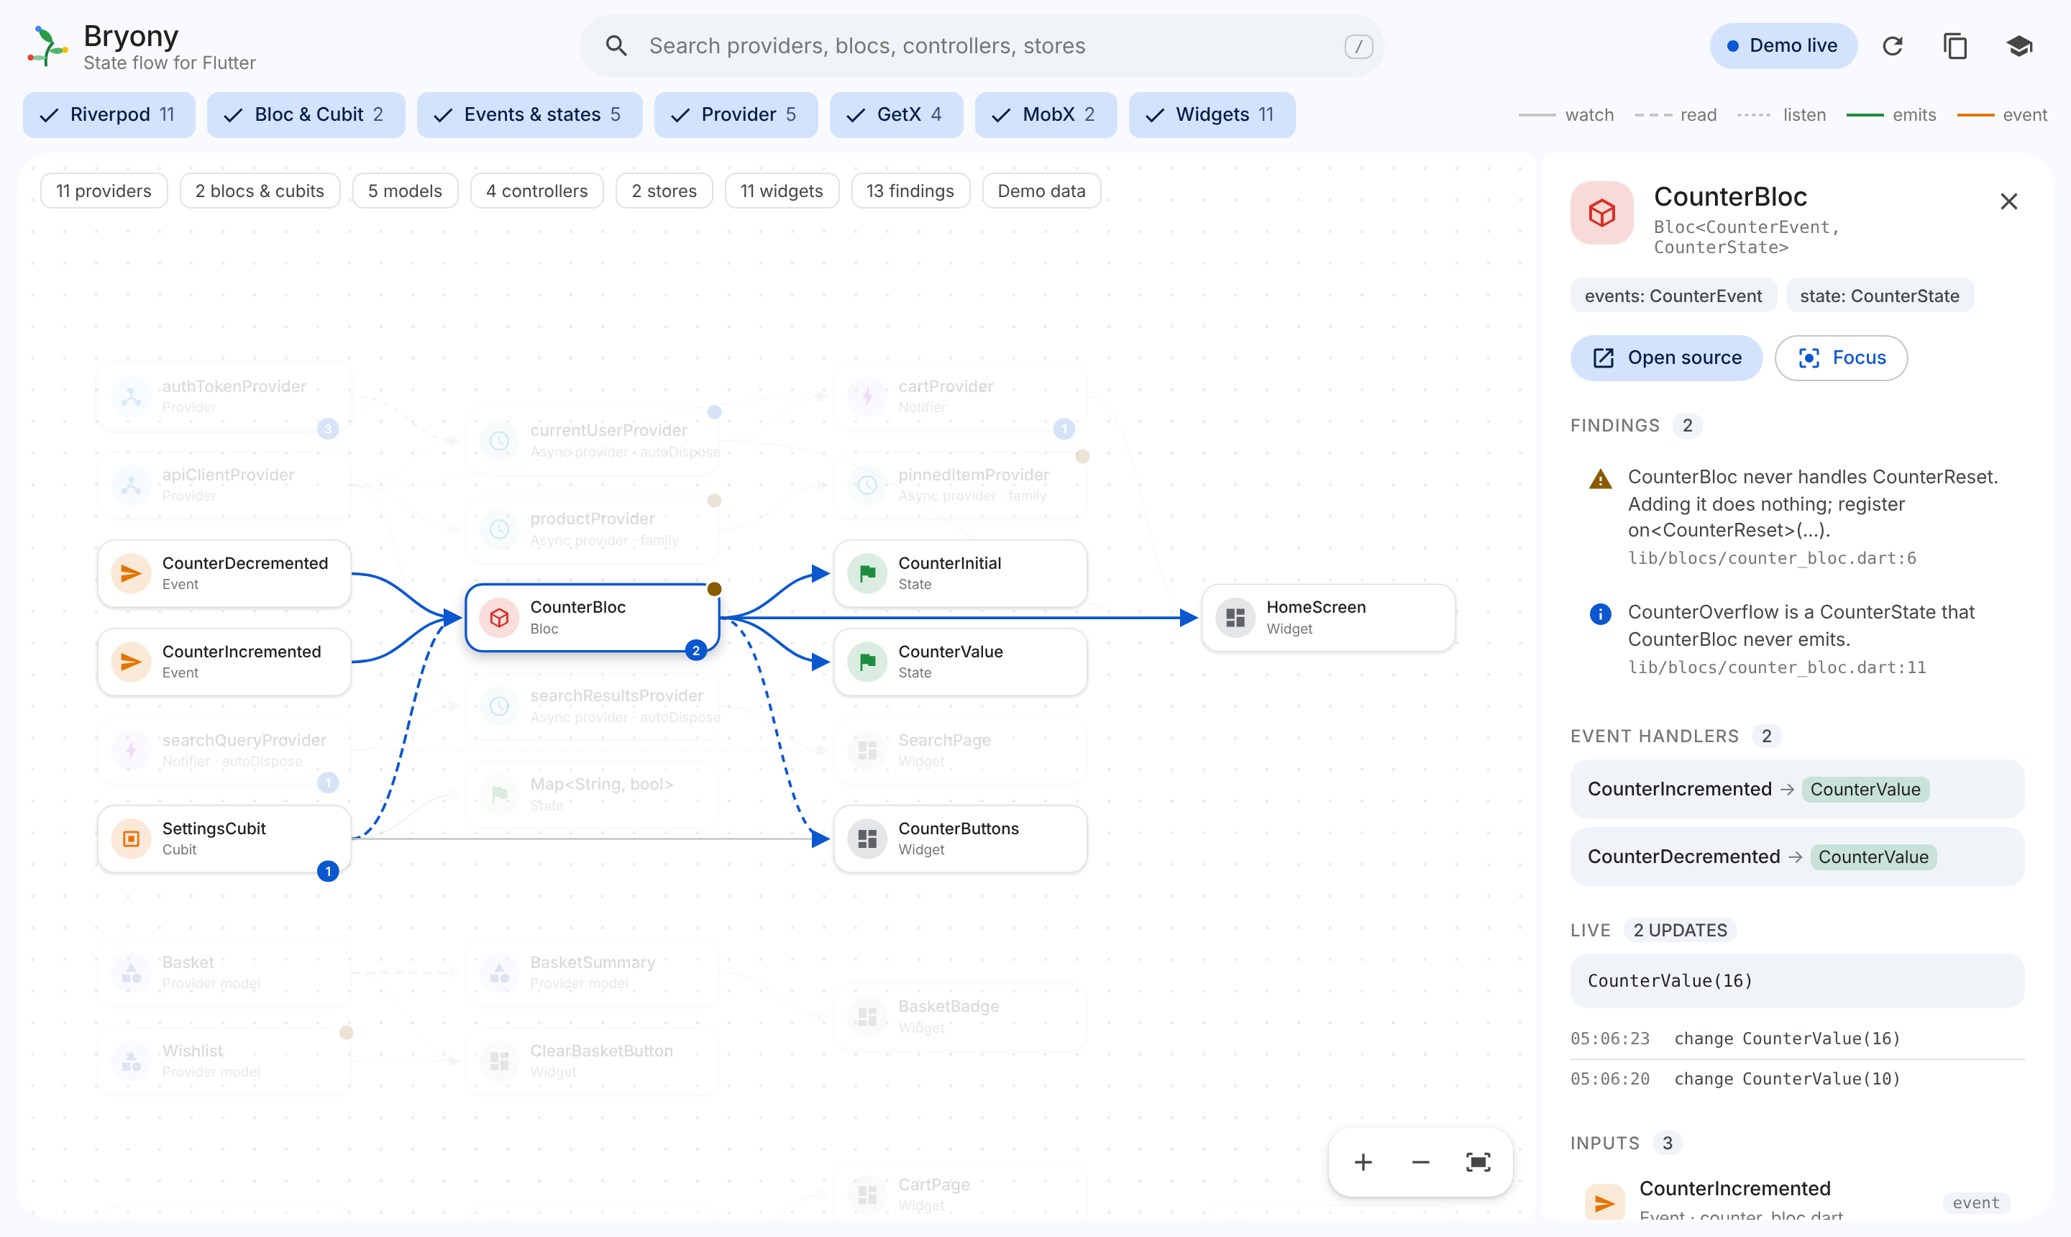Toggle the Widgets filter chip
2071x1237 pixels.
1211,114
